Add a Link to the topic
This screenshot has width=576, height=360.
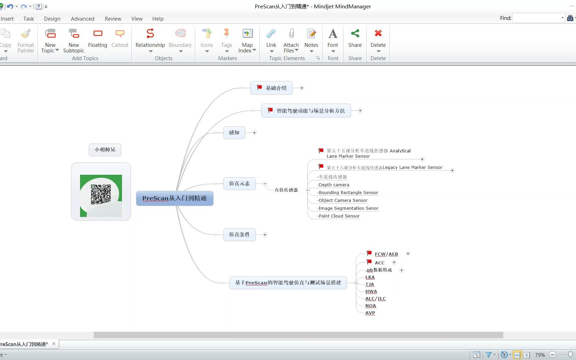[271, 40]
